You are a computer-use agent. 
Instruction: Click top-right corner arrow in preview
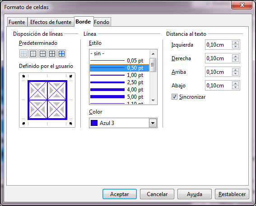71,76
